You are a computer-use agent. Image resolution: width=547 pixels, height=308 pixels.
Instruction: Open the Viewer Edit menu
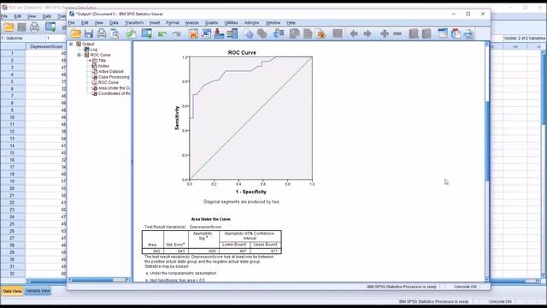(85, 23)
